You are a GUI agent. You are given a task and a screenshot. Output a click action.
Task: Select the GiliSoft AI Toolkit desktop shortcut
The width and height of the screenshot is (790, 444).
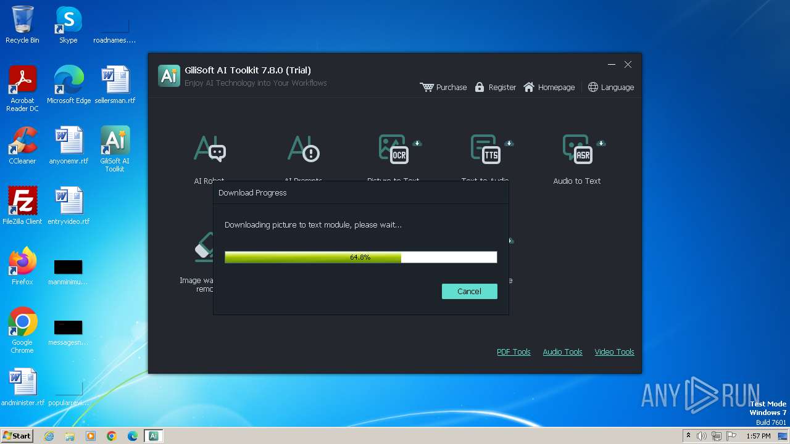coord(115,149)
